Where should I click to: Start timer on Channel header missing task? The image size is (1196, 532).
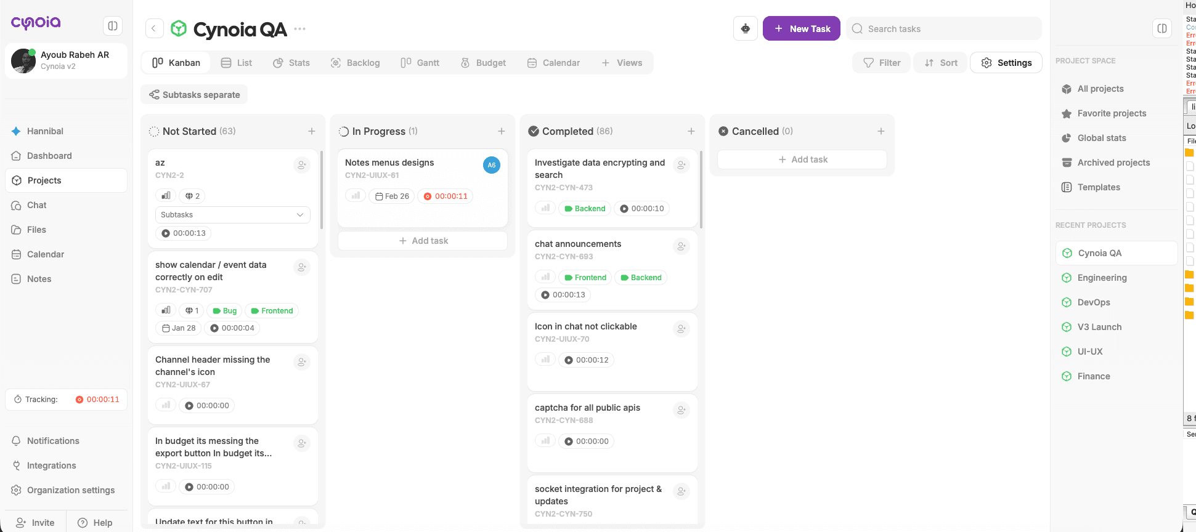click(x=206, y=406)
